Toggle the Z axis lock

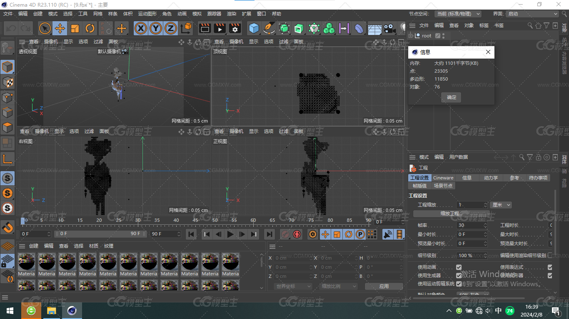(x=170, y=28)
